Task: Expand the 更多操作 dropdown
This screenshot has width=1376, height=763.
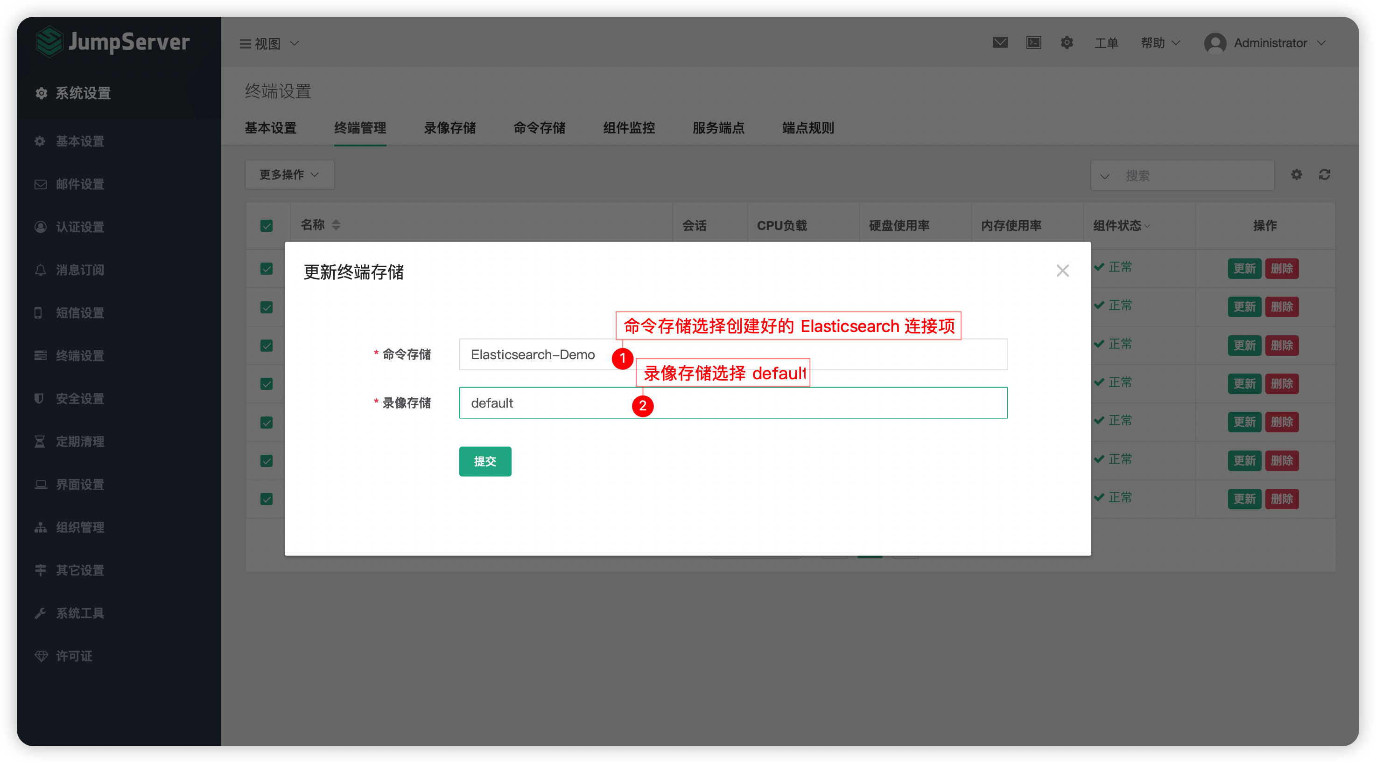Action: (x=289, y=174)
